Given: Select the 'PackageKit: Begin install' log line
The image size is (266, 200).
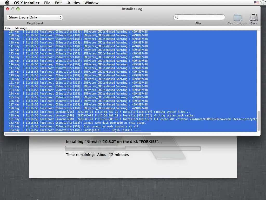Looking at the screenshot, I should 130,130.
